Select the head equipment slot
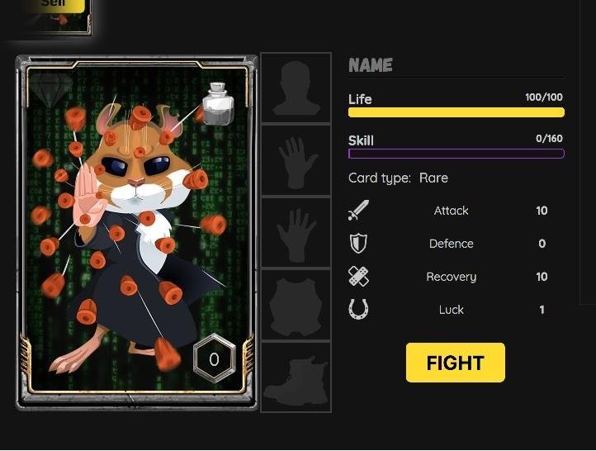The width and height of the screenshot is (596, 451). [296, 88]
